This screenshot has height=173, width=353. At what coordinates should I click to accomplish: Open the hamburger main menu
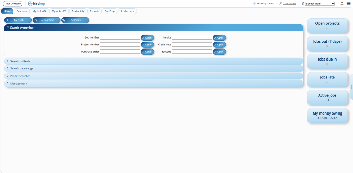pyautogui.click(x=349, y=3)
